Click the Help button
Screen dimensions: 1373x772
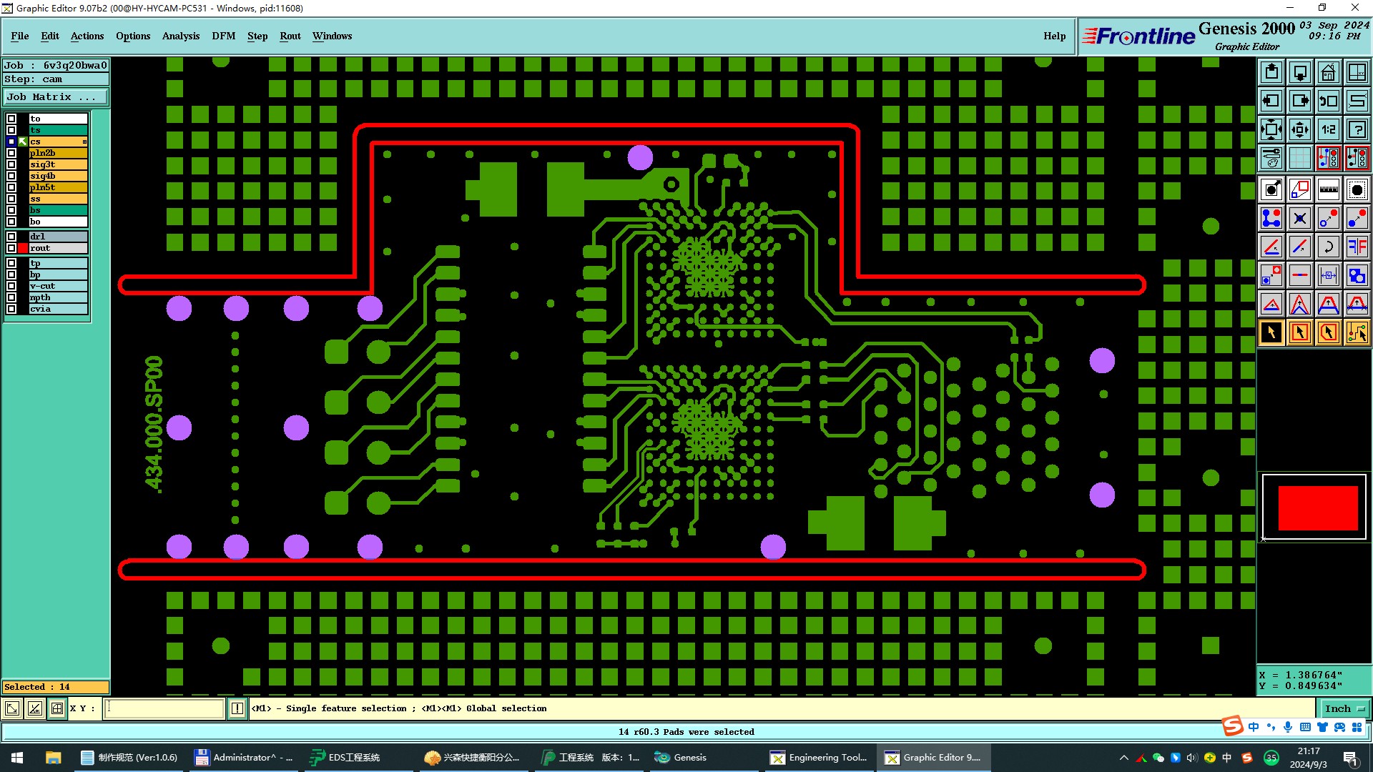(1054, 36)
